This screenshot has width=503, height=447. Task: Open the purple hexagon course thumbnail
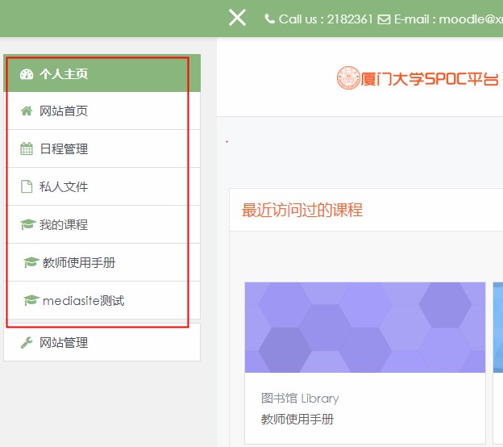[x=364, y=327]
